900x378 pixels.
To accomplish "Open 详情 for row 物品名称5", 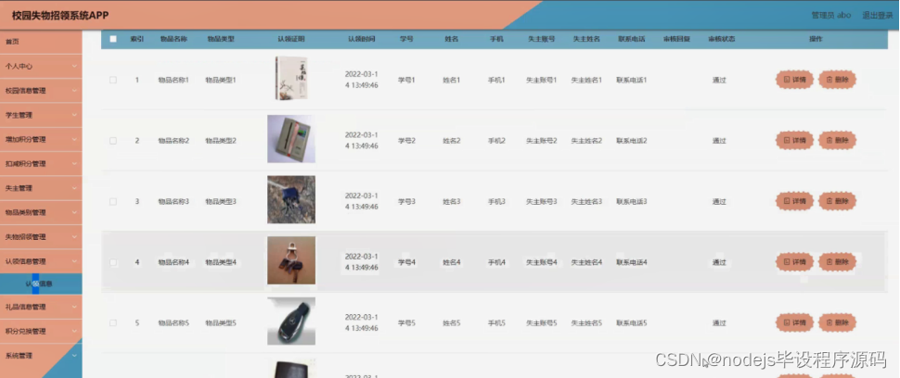I will pyautogui.click(x=794, y=322).
